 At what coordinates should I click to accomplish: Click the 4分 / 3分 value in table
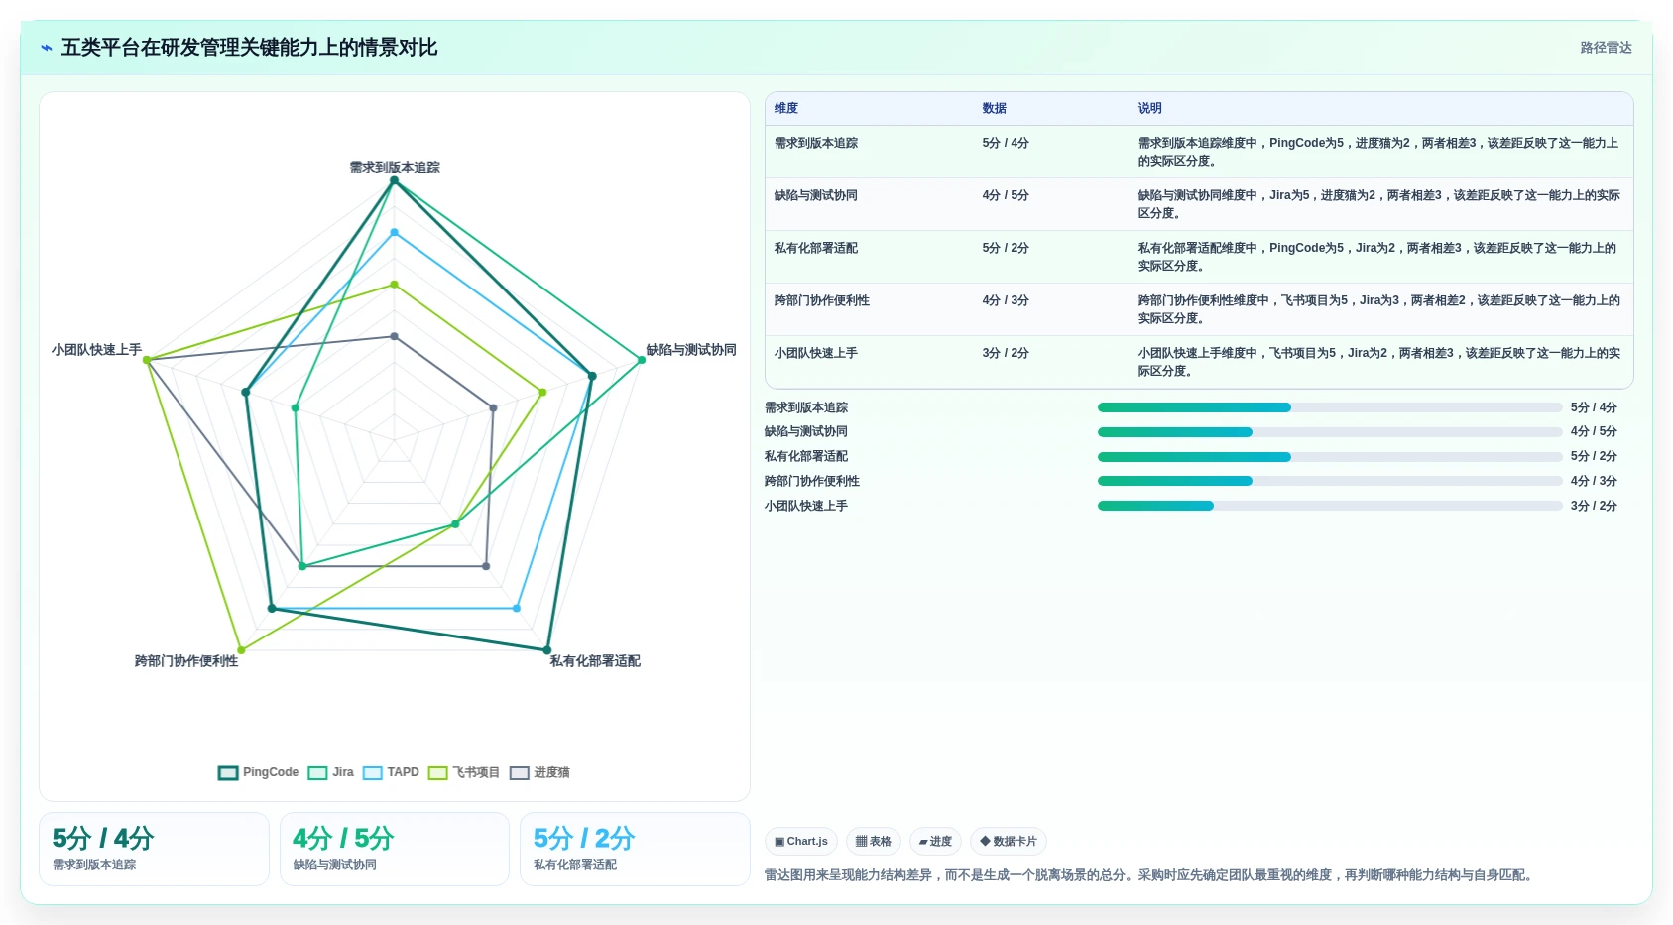click(1006, 300)
